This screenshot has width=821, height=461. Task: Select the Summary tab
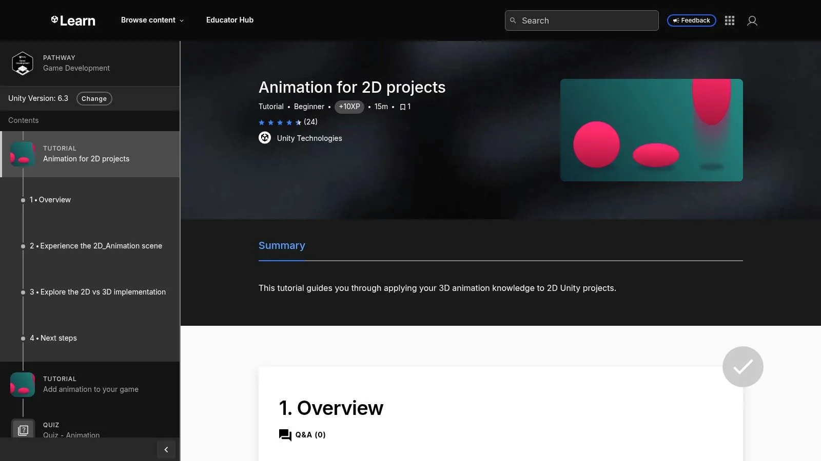tap(282, 245)
